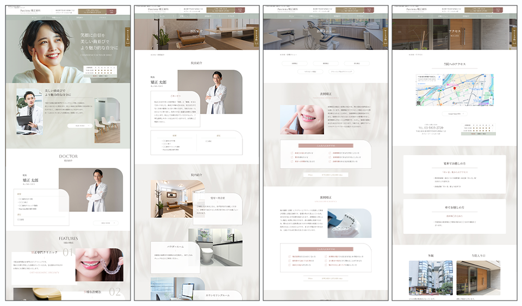Click the braces smile photo on treatment menu page
Screen dimensions: 522x306
(302, 120)
